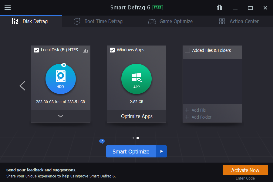Click the green Windows APP icon

click(136, 79)
